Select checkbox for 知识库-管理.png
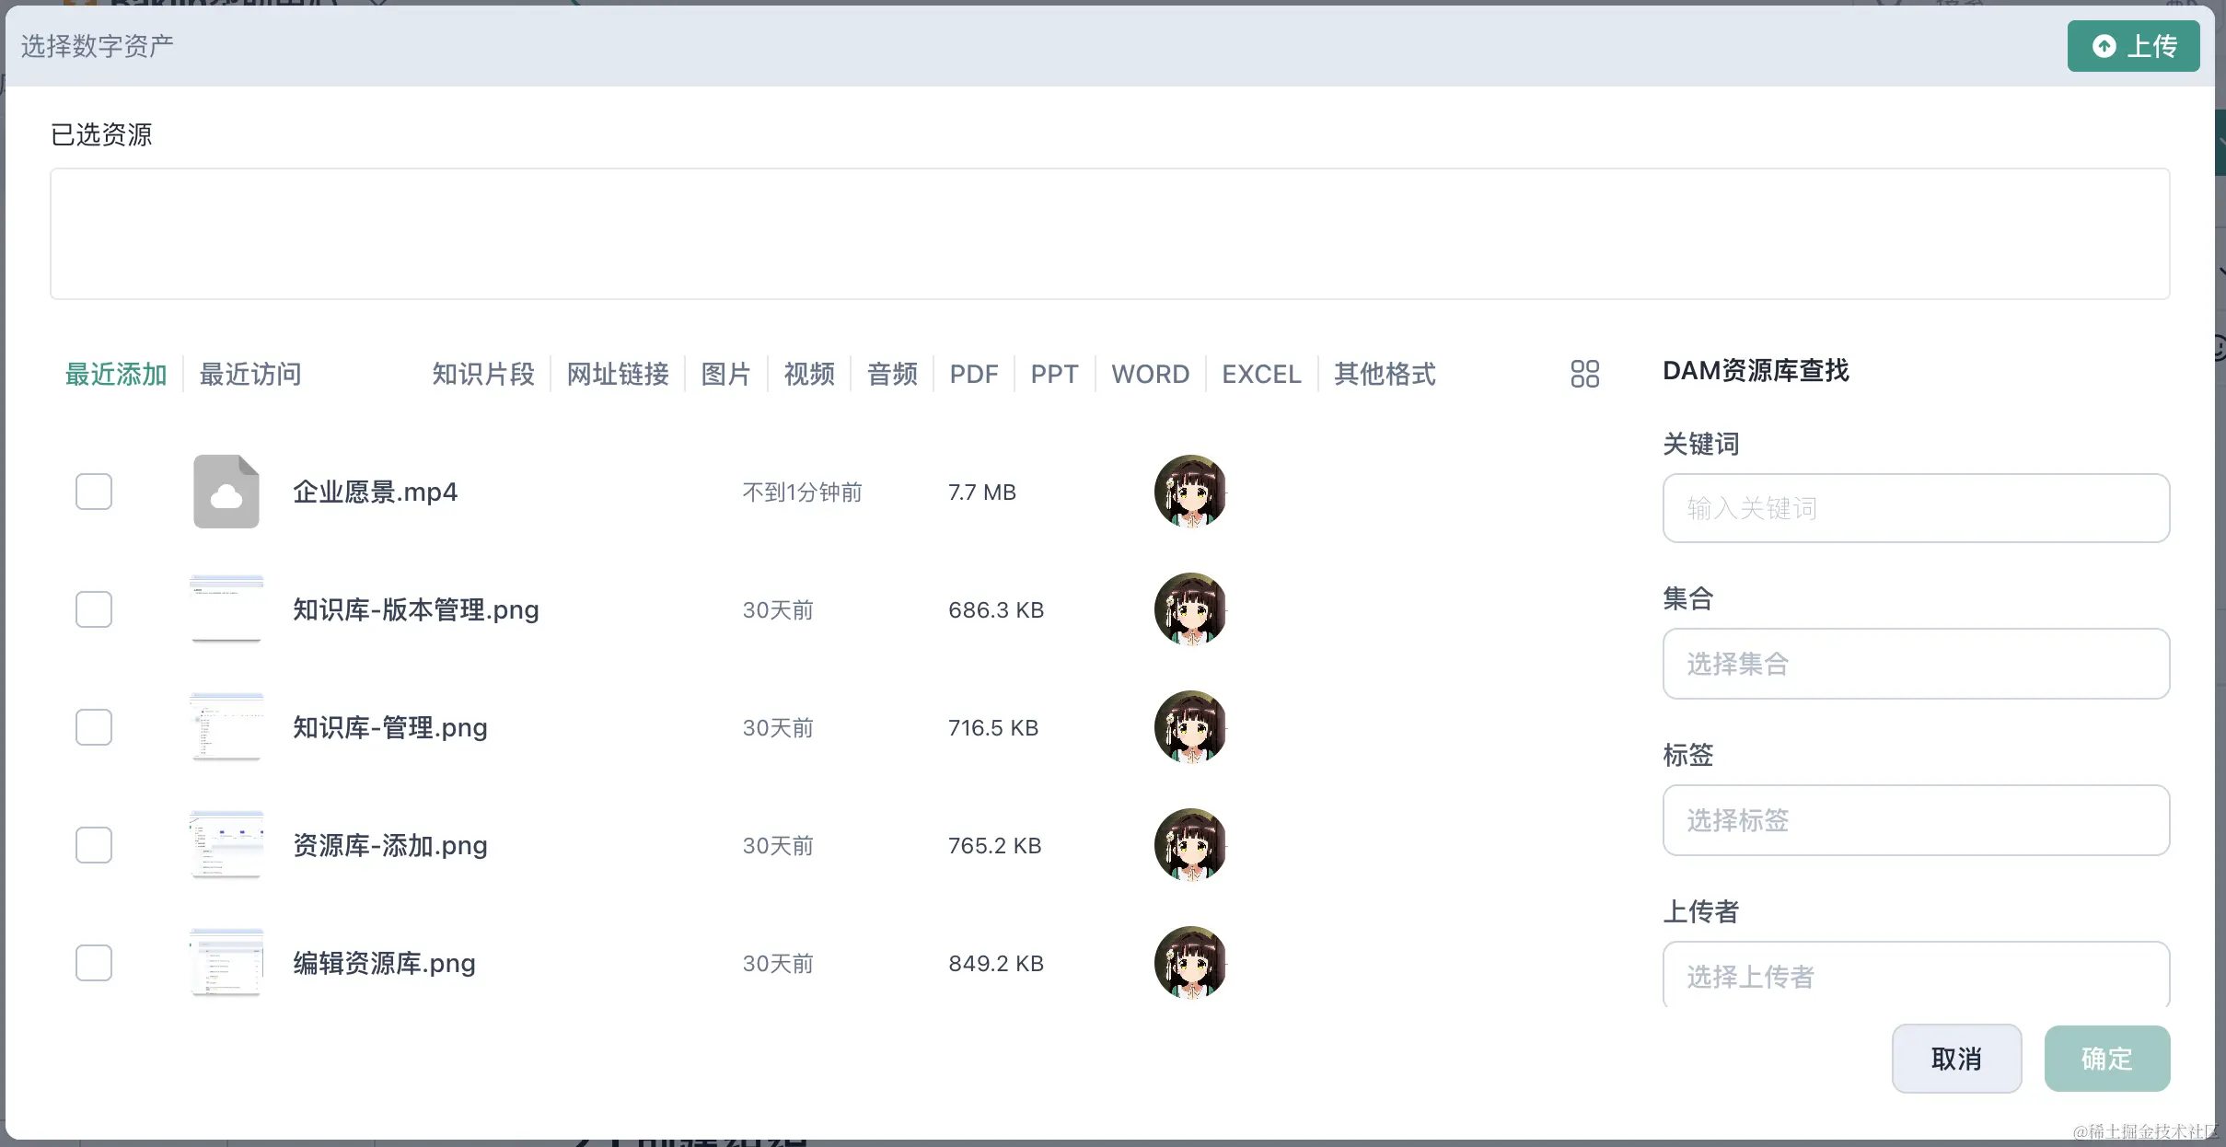 pyautogui.click(x=94, y=727)
